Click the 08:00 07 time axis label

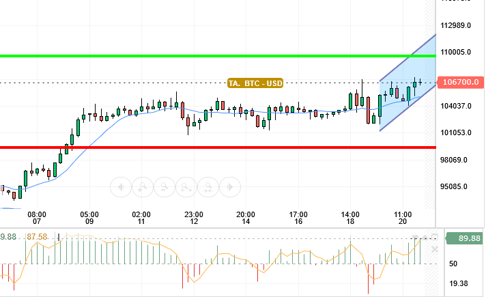[37, 218]
